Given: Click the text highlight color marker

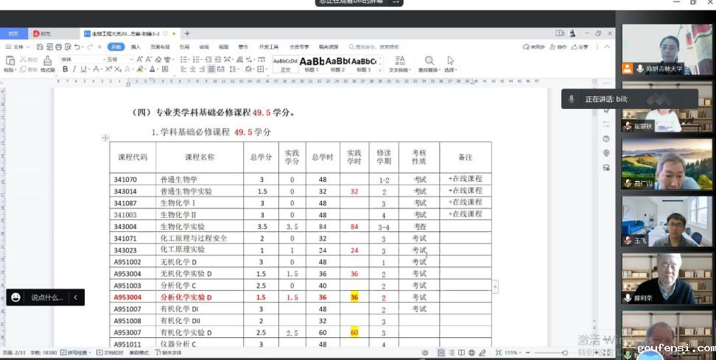Looking at the screenshot, I should coord(139,69).
